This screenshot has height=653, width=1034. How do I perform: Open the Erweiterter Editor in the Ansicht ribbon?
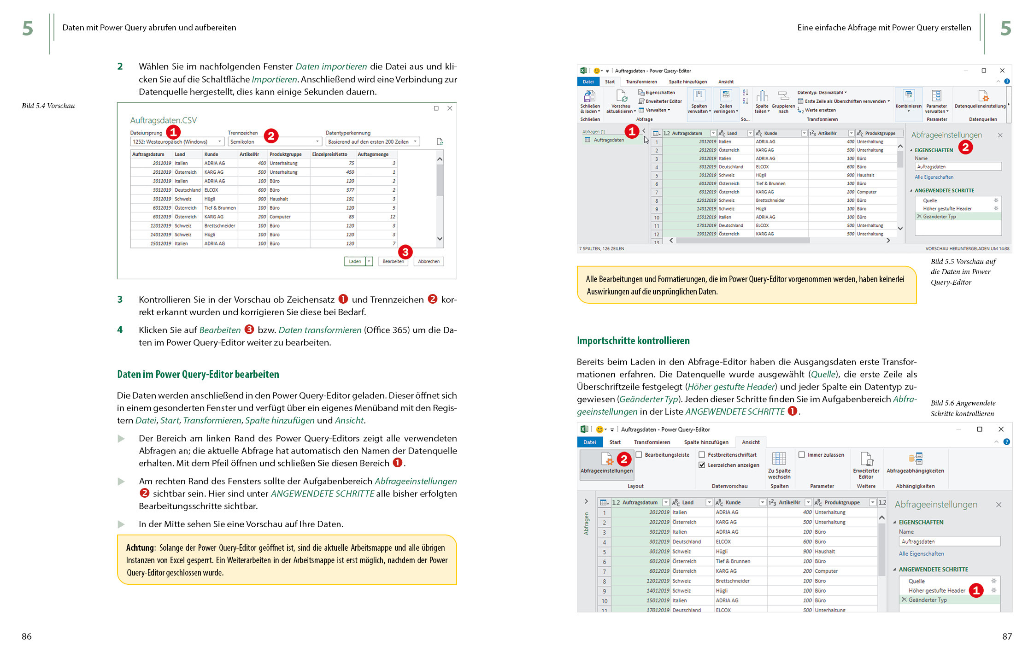tap(866, 459)
